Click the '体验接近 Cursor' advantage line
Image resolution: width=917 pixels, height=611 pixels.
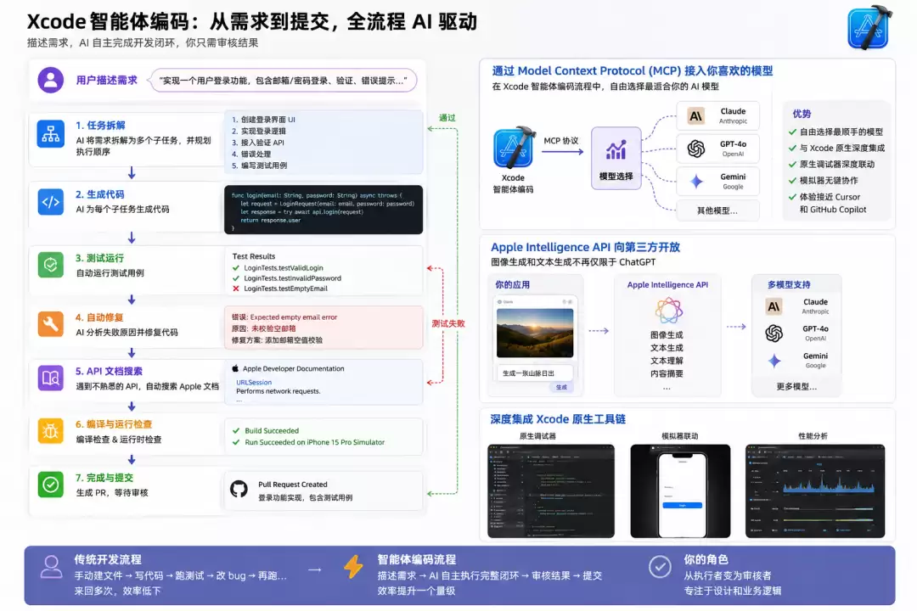(x=830, y=197)
